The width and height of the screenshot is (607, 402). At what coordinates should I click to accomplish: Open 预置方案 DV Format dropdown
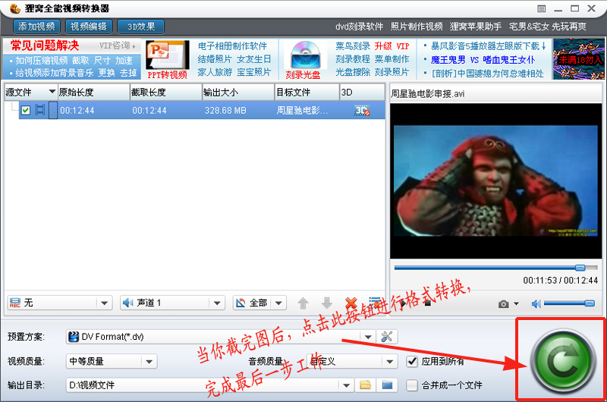pyautogui.click(x=221, y=337)
